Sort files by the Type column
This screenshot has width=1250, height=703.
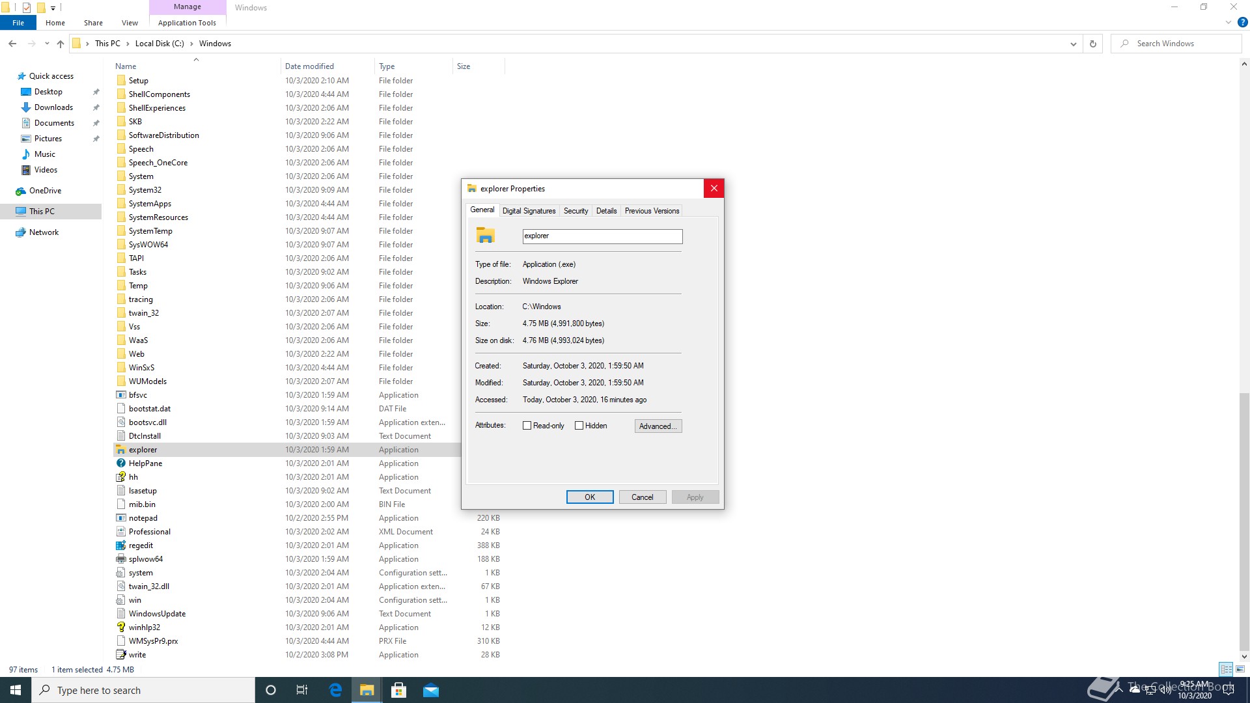413,66
